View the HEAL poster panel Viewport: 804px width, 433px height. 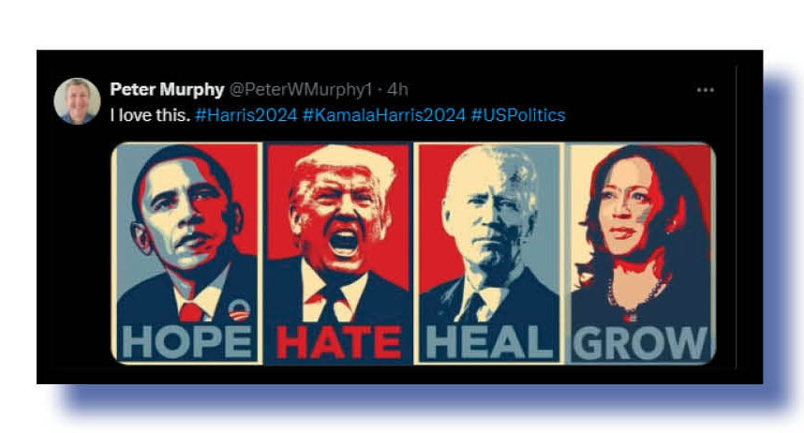(488, 253)
